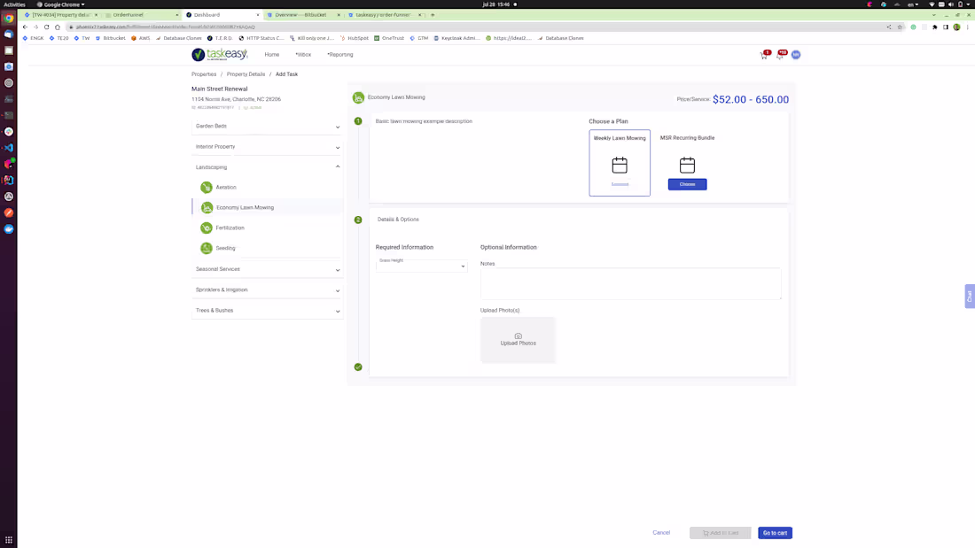Expand Sprinklers & Irrigation category
975x548 pixels.
(x=267, y=289)
